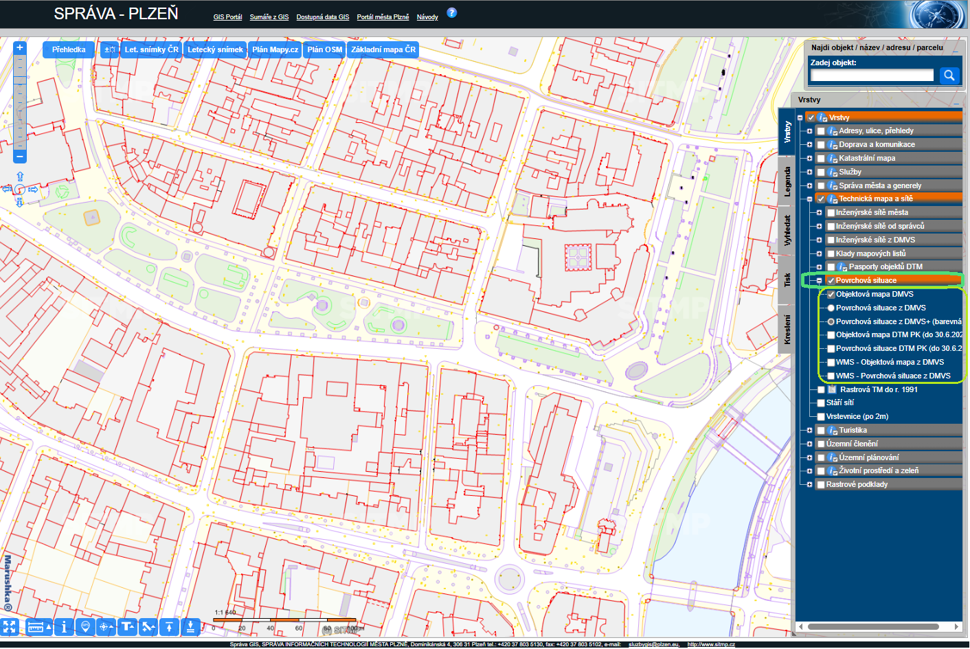Image resolution: width=970 pixels, height=649 pixels.
Task: Open the Sumáře z GIS link
Action: [269, 17]
